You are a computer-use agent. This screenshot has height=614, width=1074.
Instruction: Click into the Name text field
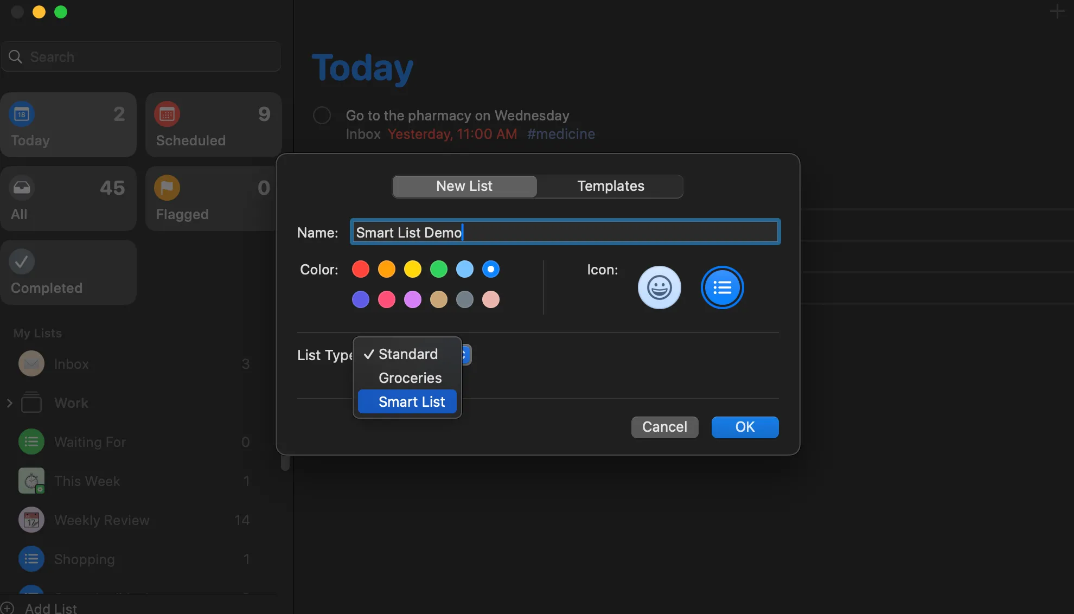coord(564,232)
